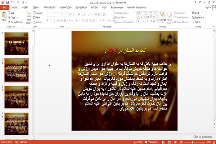Click the Sign in link

208,7
